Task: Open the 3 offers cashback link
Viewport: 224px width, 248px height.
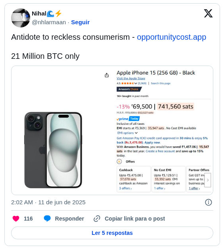Action: point(126,188)
